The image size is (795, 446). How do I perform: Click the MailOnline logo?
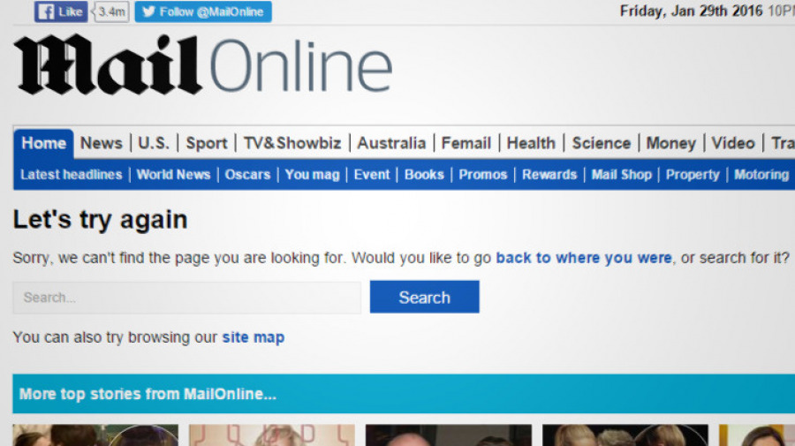click(x=203, y=64)
